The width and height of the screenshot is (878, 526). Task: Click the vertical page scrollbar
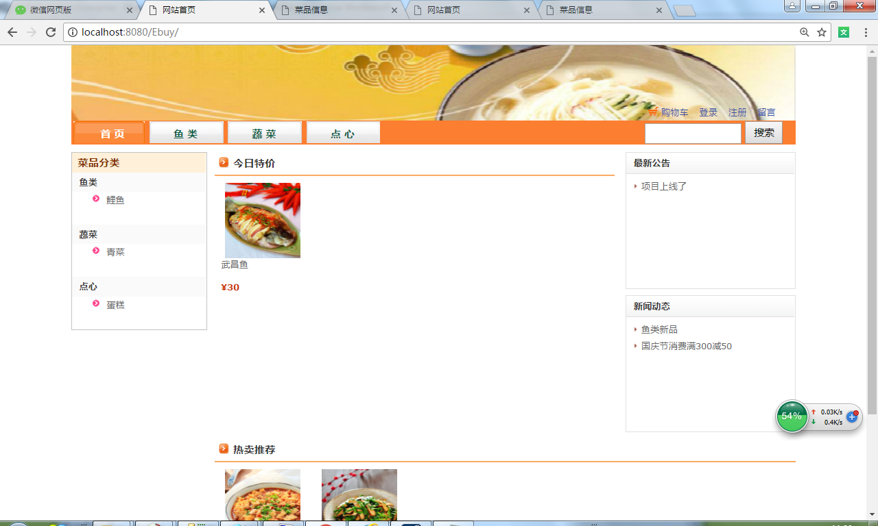(x=873, y=236)
